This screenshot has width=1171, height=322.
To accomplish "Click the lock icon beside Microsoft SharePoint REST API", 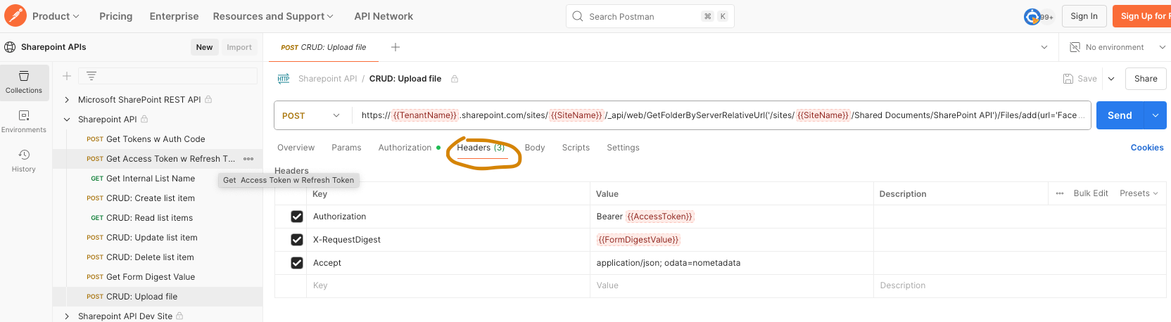I will coord(208,100).
